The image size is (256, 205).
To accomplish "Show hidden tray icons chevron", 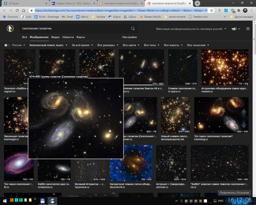I will (x=176, y=201).
